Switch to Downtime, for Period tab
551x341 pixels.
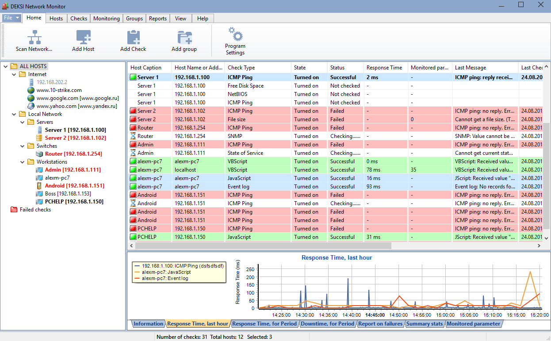[327, 323]
